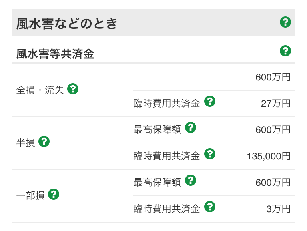Show help for 一部損
This screenshot has width=307, height=231.
pyautogui.click(x=53, y=194)
